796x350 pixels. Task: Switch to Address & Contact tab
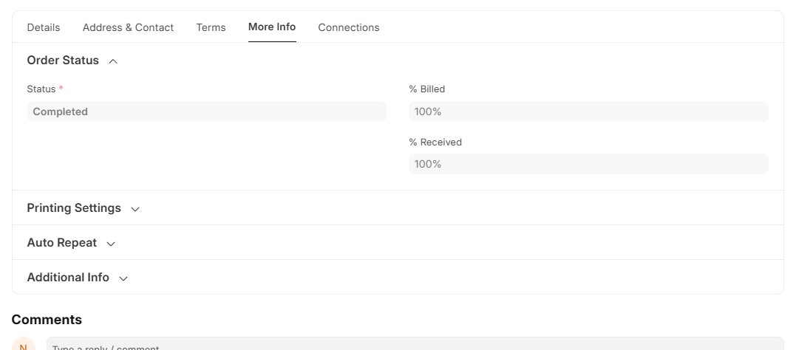(x=128, y=27)
